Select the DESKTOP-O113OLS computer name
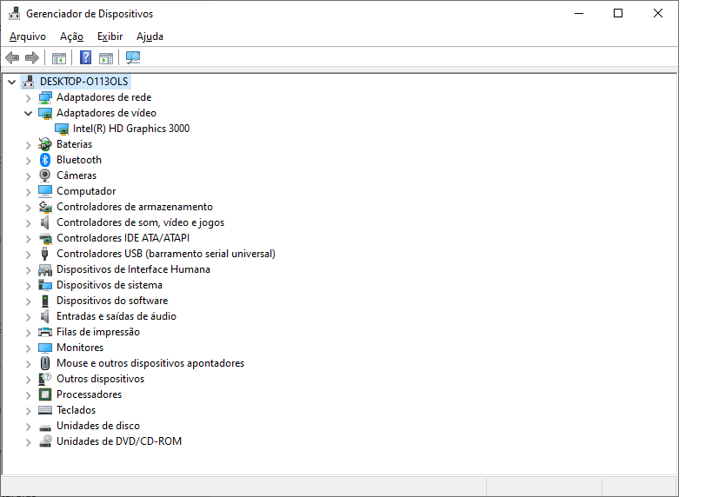Image resolution: width=712 pixels, height=497 pixels. coord(84,82)
